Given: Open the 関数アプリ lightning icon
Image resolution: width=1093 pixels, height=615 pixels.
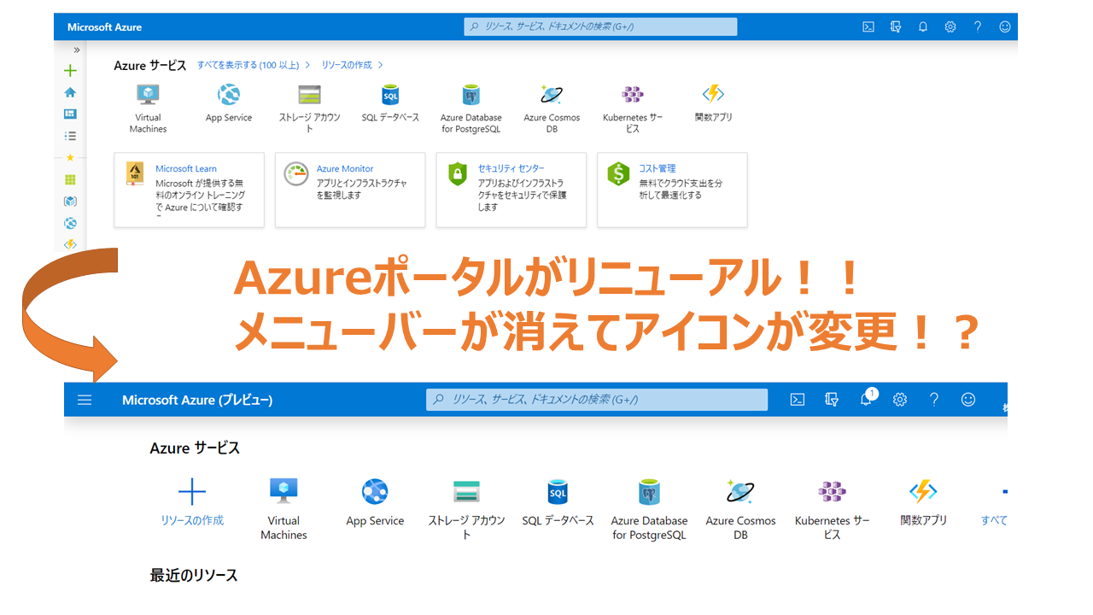Looking at the screenshot, I should [x=713, y=95].
